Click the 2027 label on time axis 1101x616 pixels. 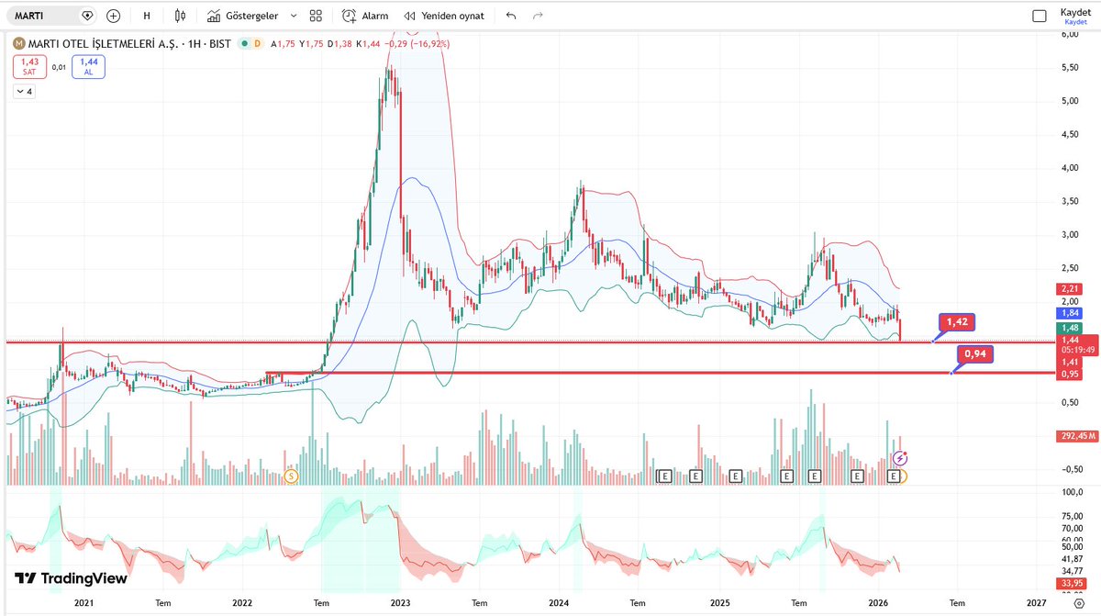pos(1036,603)
